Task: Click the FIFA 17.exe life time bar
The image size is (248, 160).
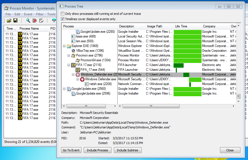Action: tap(179, 65)
